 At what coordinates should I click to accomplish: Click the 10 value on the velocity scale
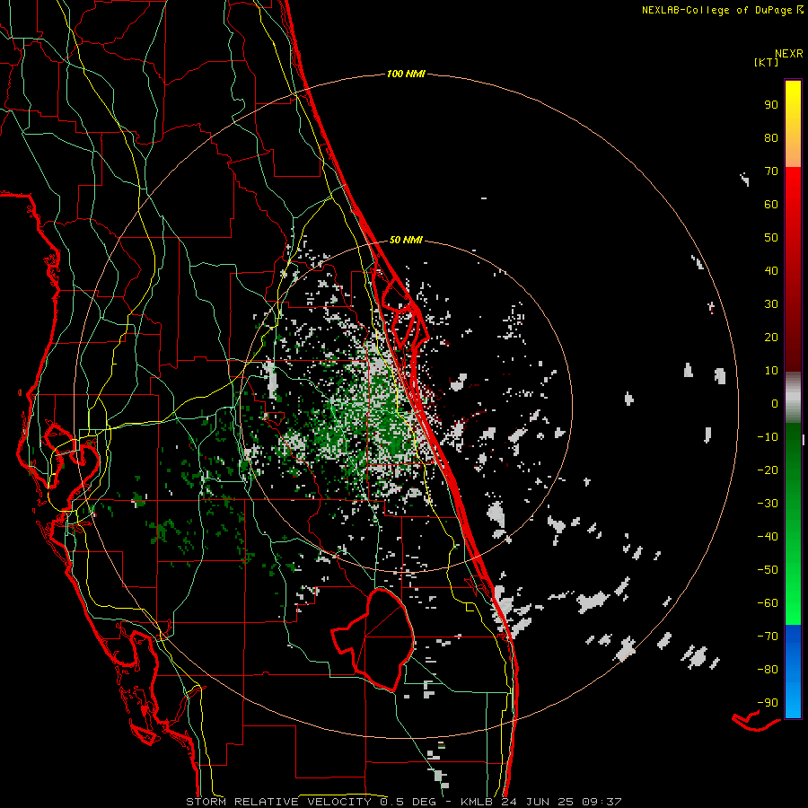coord(771,371)
